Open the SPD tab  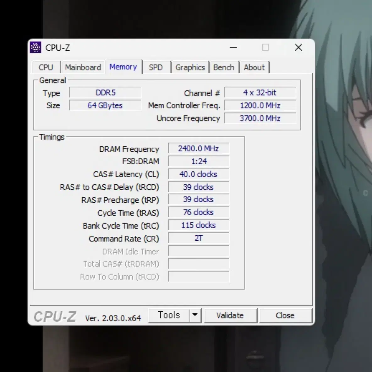click(x=156, y=67)
